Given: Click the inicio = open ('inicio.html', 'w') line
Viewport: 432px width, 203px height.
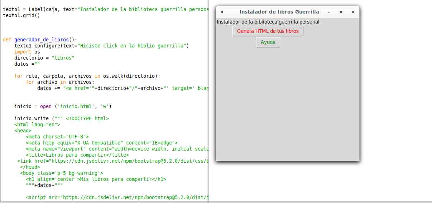Looking at the screenshot, I should [63, 106].
